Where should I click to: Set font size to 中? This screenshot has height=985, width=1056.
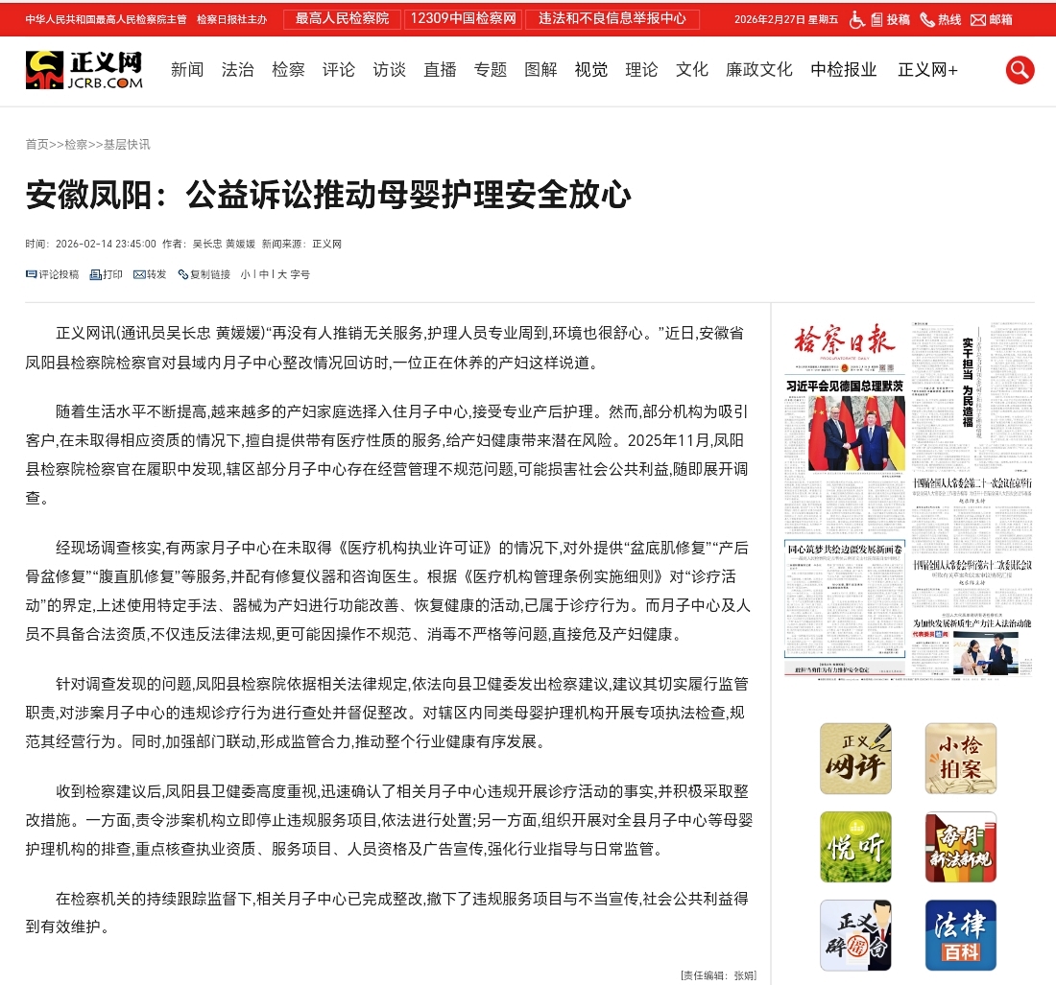[264, 274]
